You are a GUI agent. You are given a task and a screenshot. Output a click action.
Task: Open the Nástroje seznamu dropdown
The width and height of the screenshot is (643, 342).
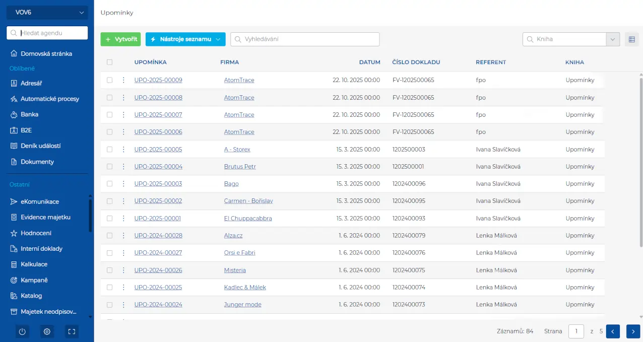pyautogui.click(x=185, y=39)
